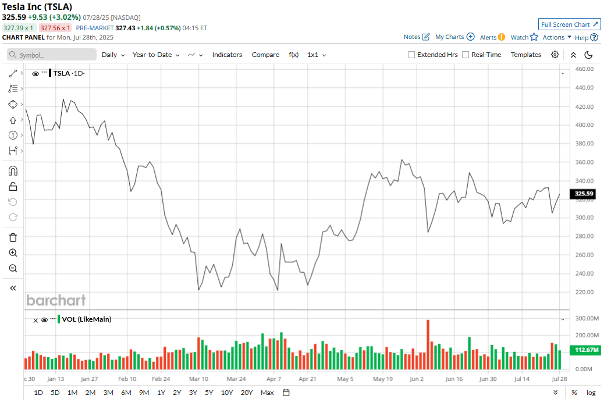
Task: Select the 1Y range
Action: coord(161,393)
